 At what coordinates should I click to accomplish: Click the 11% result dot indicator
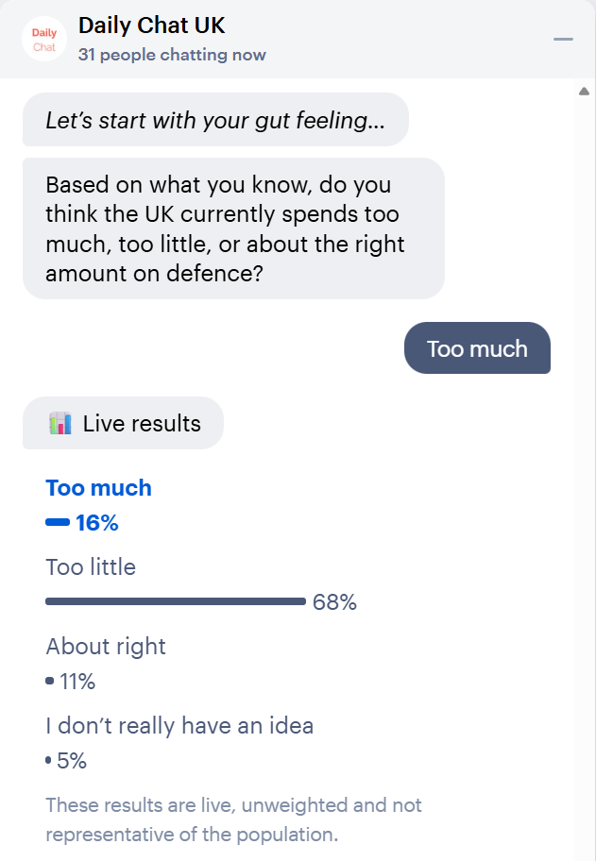(50, 681)
